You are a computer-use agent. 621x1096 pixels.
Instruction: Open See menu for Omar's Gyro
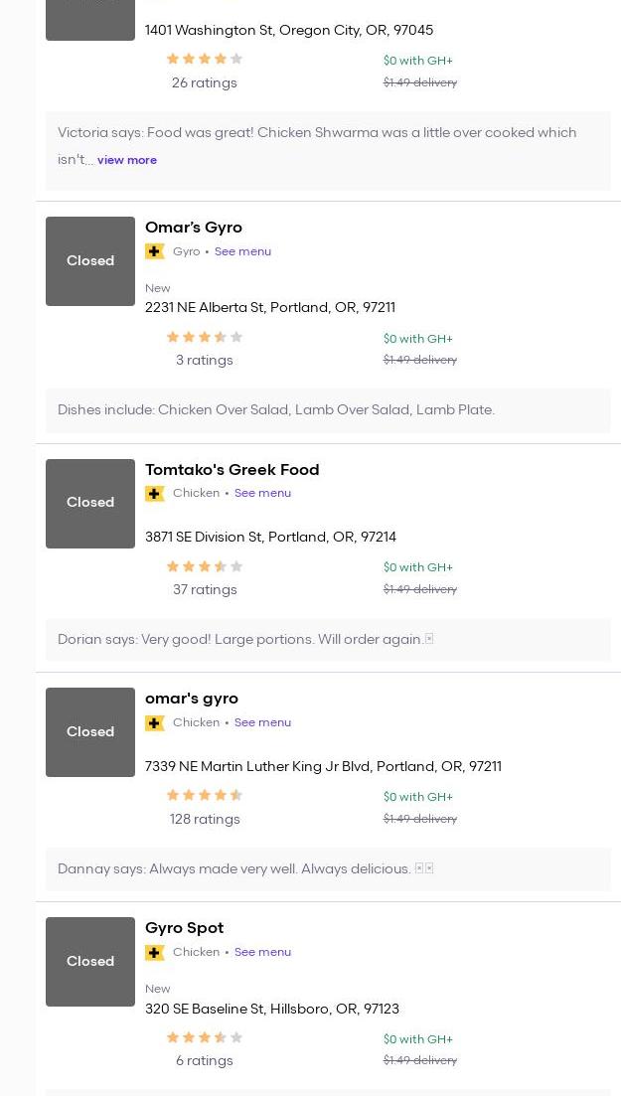click(242, 251)
